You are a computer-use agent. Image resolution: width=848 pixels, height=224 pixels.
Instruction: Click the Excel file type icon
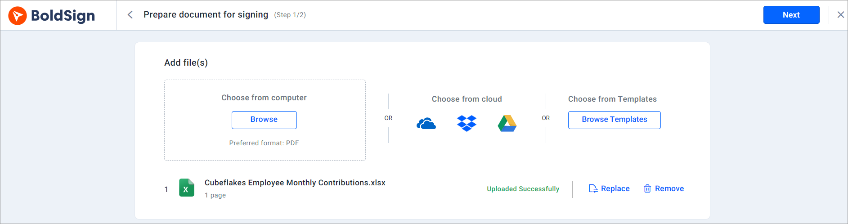coord(186,188)
